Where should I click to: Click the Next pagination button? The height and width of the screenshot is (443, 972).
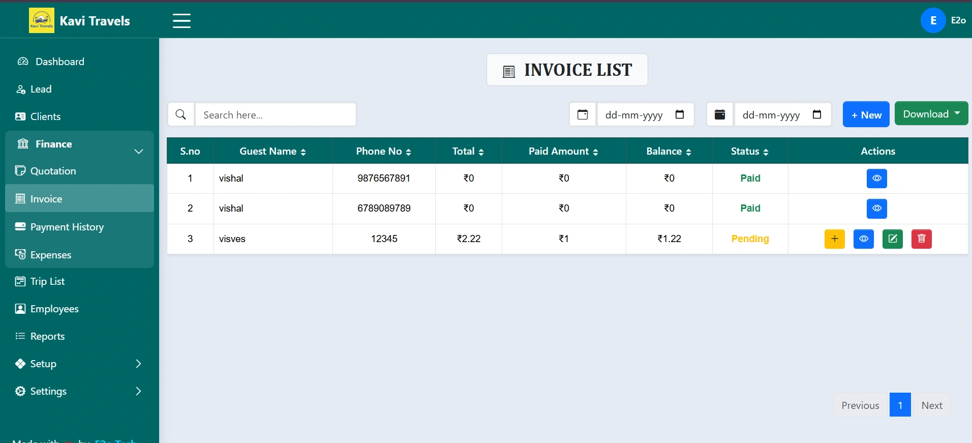tap(931, 405)
